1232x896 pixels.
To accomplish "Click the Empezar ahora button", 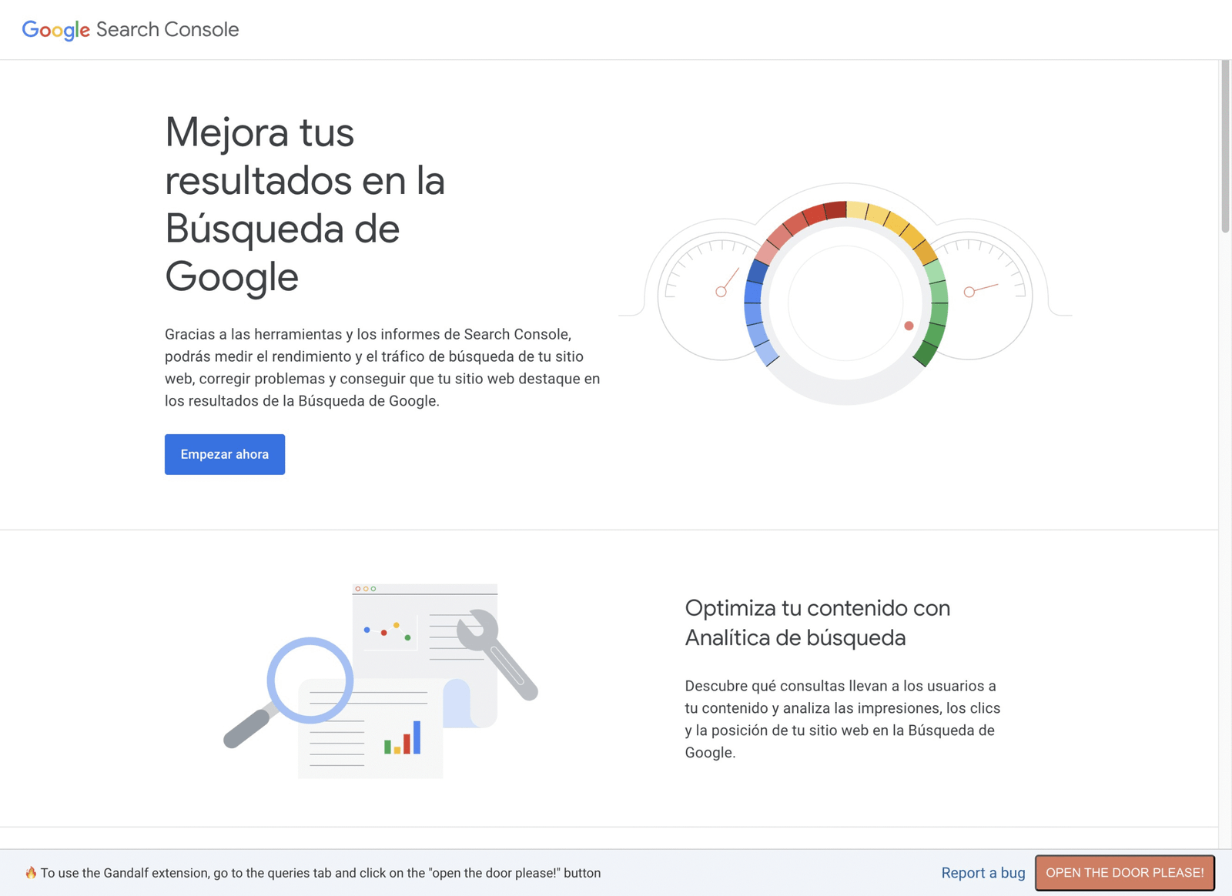I will click(225, 454).
